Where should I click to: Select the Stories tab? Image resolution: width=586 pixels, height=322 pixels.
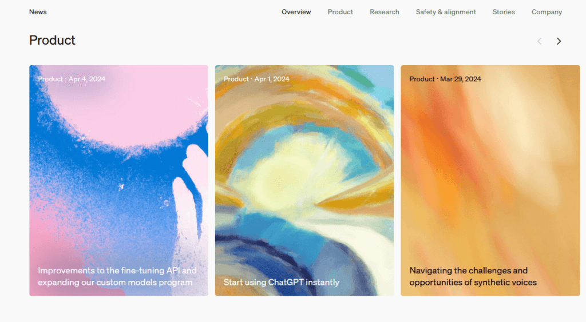coord(504,12)
